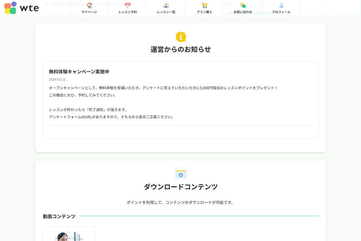361x241 pixels.
Task: Open プロフィール from the top navigation
Action: click(x=282, y=12)
